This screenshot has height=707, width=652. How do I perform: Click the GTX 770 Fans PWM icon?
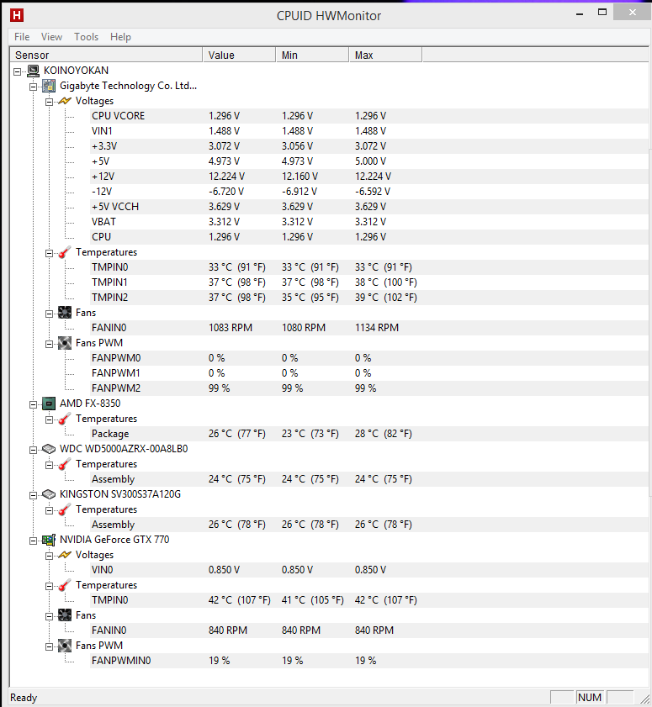click(x=65, y=646)
